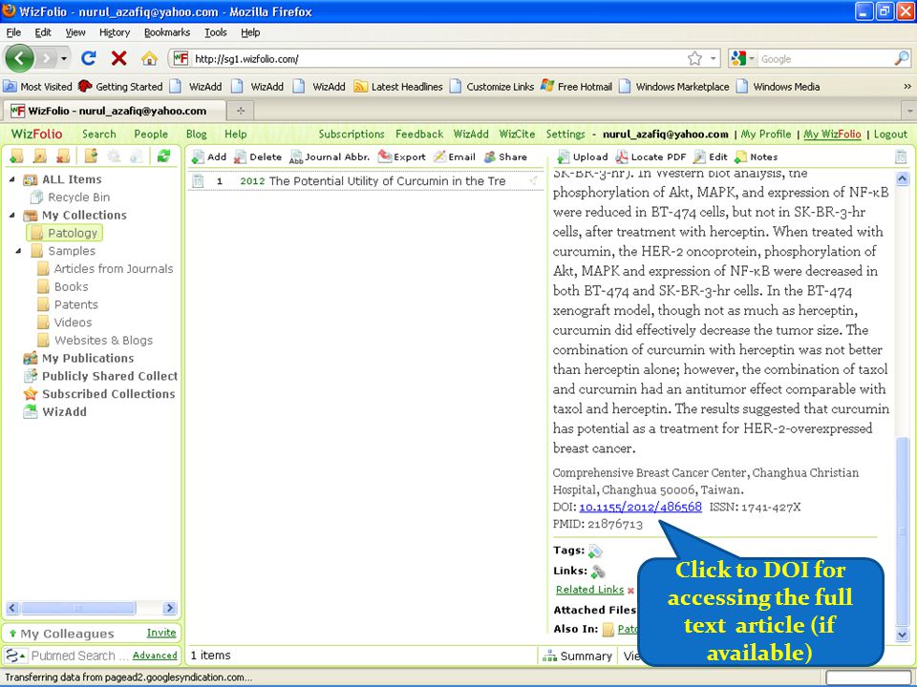Go to browser home page icon
Viewport: 917px width, 687px height.
pyautogui.click(x=149, y=58)
